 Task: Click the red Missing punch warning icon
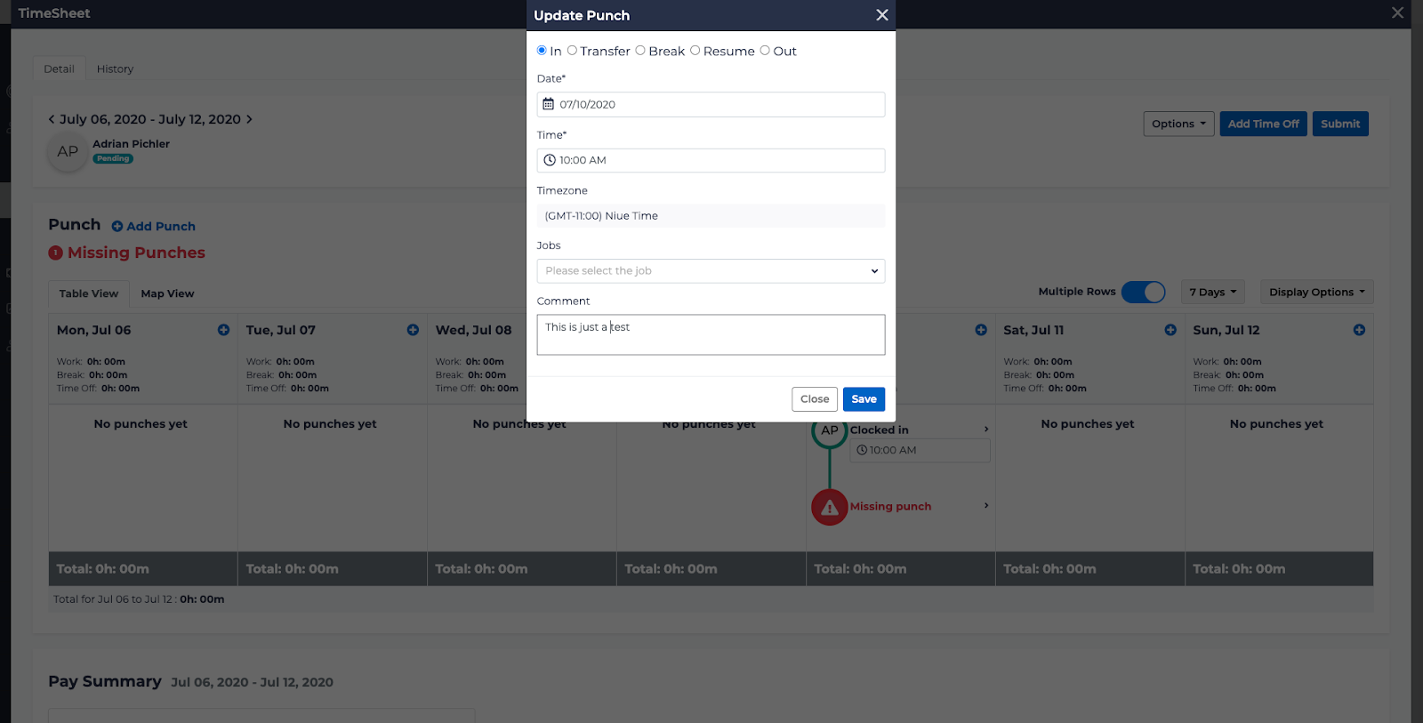[829, 507]
